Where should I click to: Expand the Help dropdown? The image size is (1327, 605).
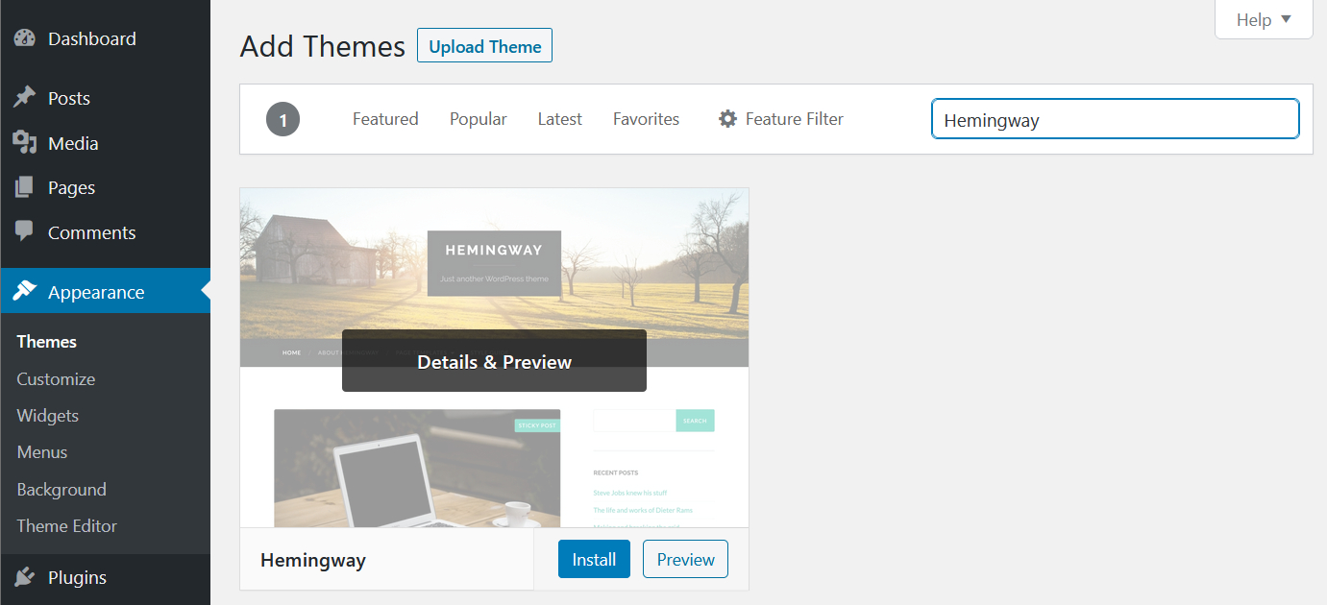click(1264, 19)
